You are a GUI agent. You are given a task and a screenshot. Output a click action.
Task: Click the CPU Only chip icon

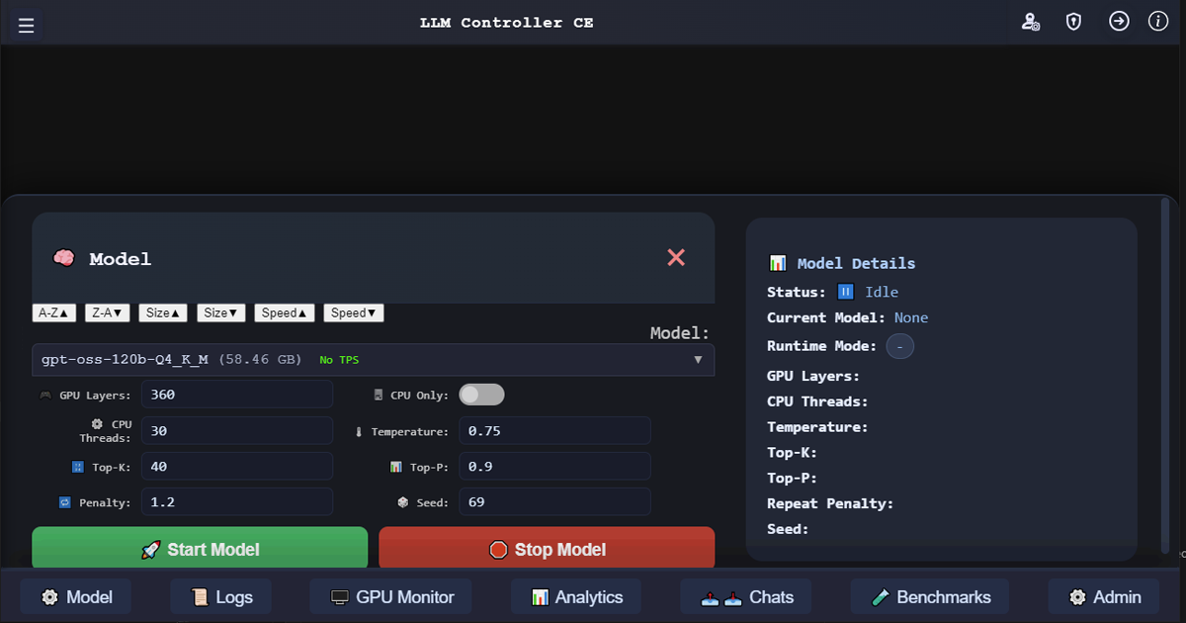pyautogui.click(x=379, y=395)
